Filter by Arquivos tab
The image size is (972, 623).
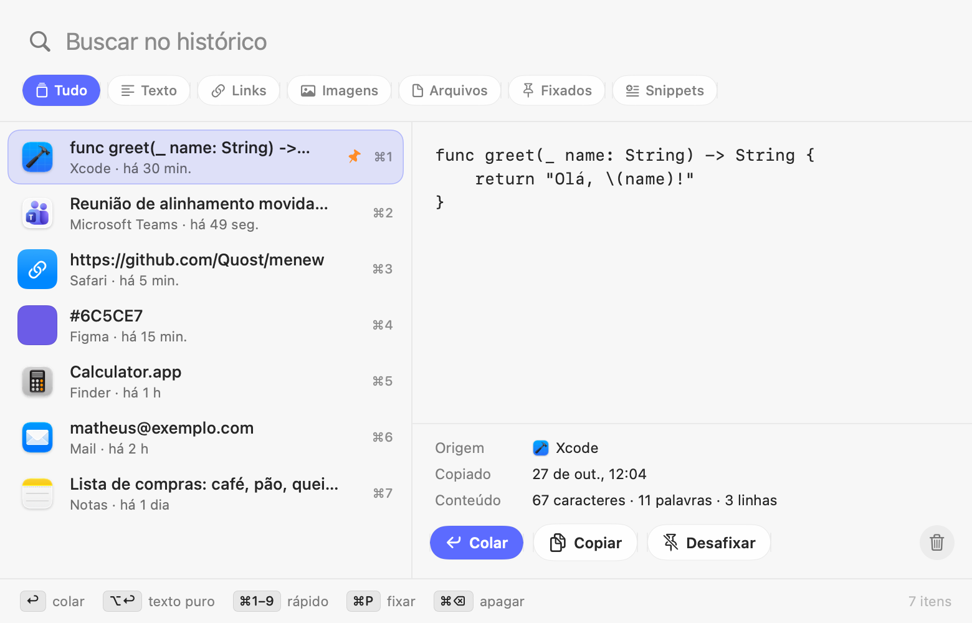pos(450,90)
